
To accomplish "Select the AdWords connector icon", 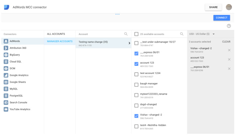I will (6, 41).
